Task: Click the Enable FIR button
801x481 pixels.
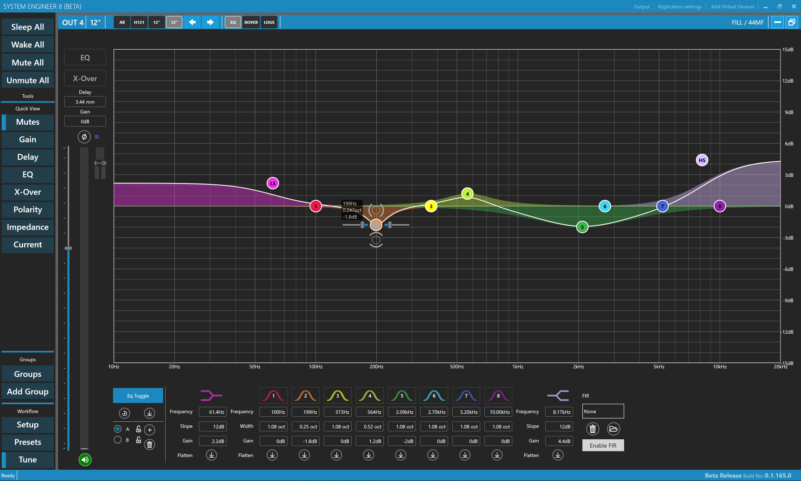Action: click(603, 446)
